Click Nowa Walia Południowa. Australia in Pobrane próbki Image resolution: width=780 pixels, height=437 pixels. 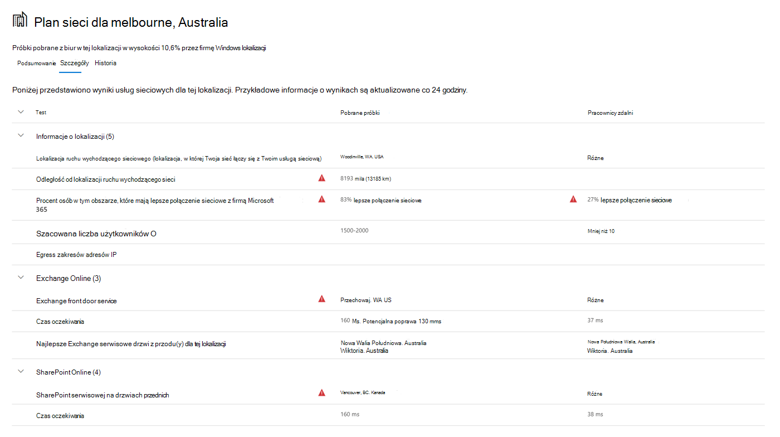click(x=383, y=343)
